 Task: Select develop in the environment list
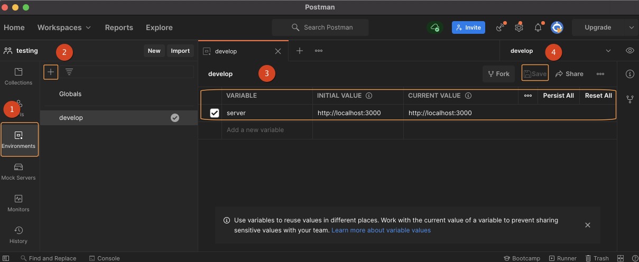pyautogui.click(x=119, y=118)
